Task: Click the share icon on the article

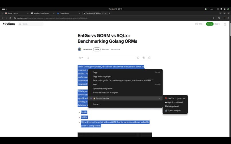Action: [149, 58]
